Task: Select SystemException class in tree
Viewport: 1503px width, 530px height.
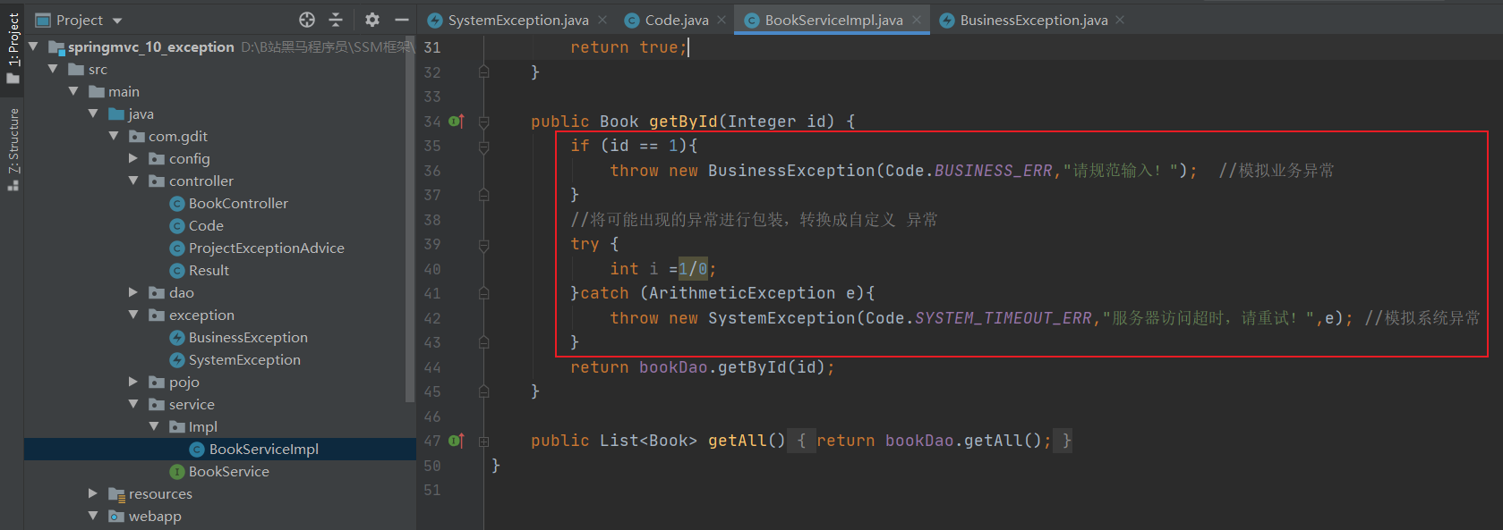Action: (x=235, y=359)
